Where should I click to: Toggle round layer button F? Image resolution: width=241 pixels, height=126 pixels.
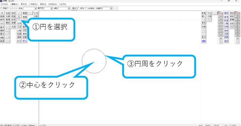pyautogui.click(x=222, y=35)
